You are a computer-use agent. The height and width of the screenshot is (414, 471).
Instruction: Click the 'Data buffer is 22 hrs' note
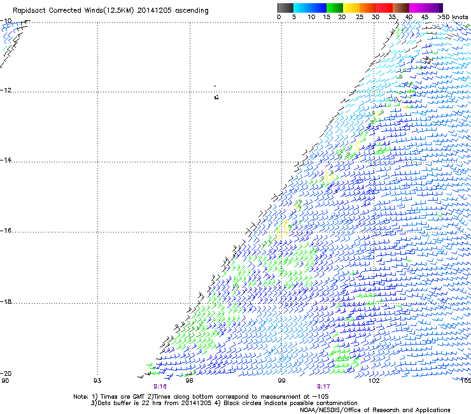224,403
